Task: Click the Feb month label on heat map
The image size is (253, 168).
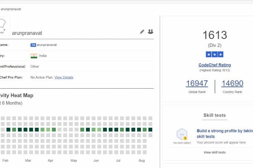Action: pyautogui.click(x=5, y=161)
